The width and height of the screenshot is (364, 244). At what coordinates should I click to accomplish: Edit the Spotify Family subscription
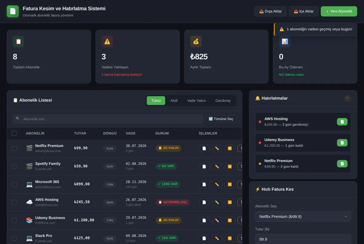pos(217,166)
